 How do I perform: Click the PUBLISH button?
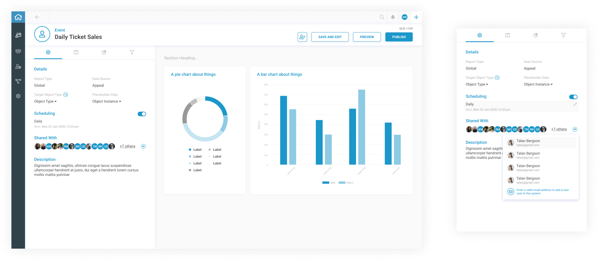(399, 37)
